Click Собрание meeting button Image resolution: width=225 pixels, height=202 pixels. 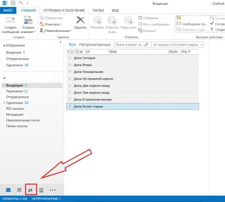[x=148, y=18]
